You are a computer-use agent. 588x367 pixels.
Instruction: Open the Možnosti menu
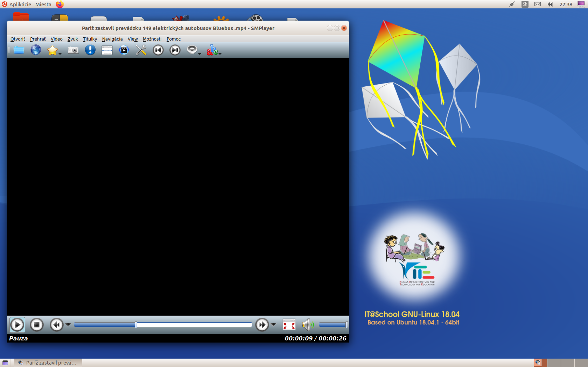tap(152, 39)
